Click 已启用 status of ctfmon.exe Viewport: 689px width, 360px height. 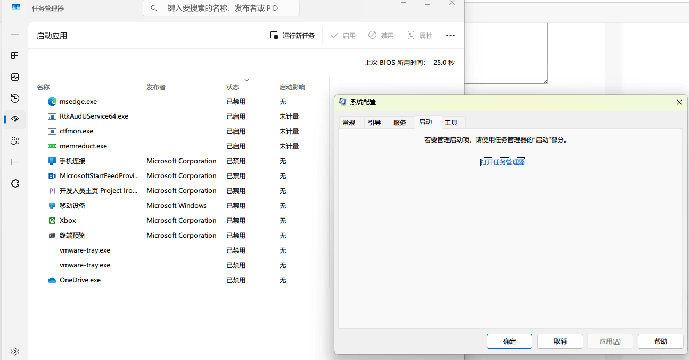point(236,131)
